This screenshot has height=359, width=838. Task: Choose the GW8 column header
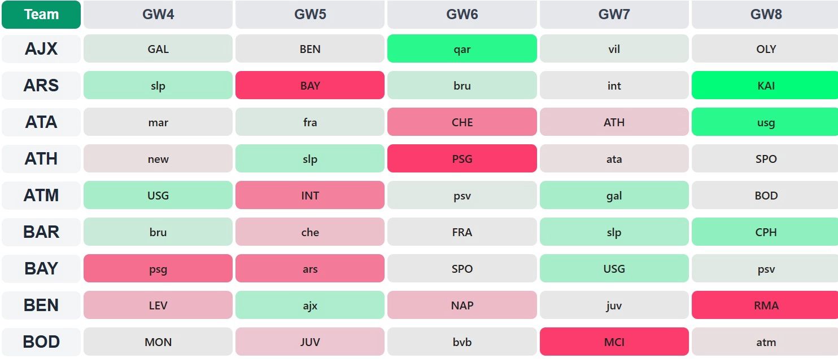coord(766,15)
